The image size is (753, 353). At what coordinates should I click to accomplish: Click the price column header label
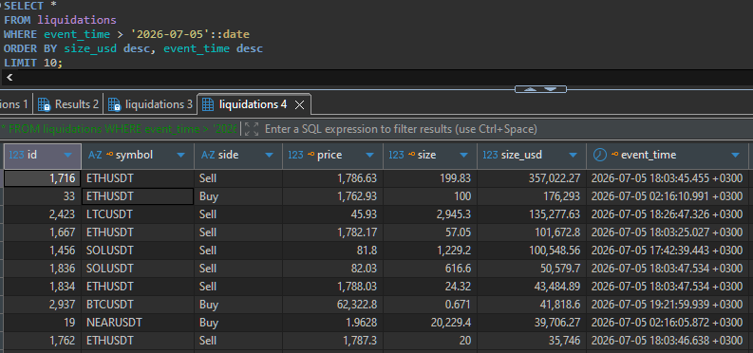(329, 155)
